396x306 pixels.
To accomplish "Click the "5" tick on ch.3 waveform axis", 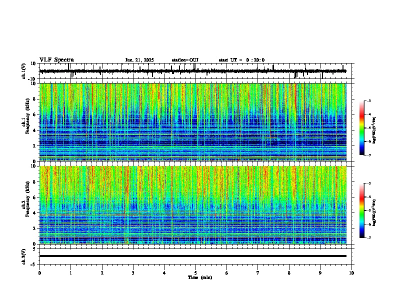I will coord(35,249).
